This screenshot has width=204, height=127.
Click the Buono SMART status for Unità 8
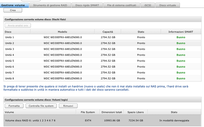click(181, 78)
